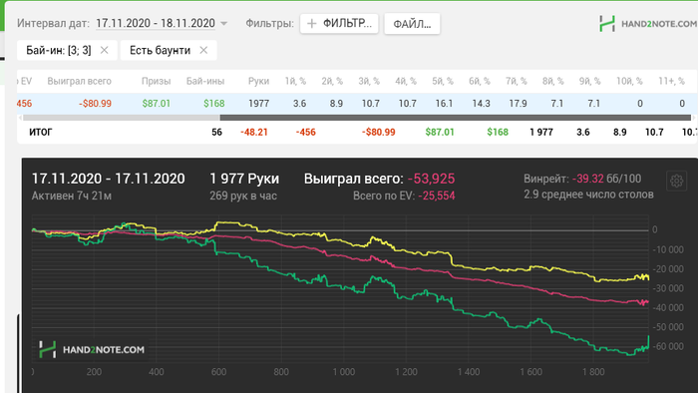
Task: Click the HAND2NOTE.COM logo at top right
Action: click(x=648, y=24)
